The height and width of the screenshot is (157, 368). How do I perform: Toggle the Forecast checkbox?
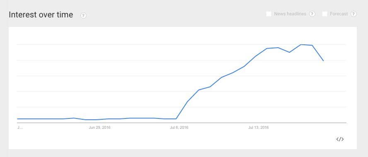(324, 14)
